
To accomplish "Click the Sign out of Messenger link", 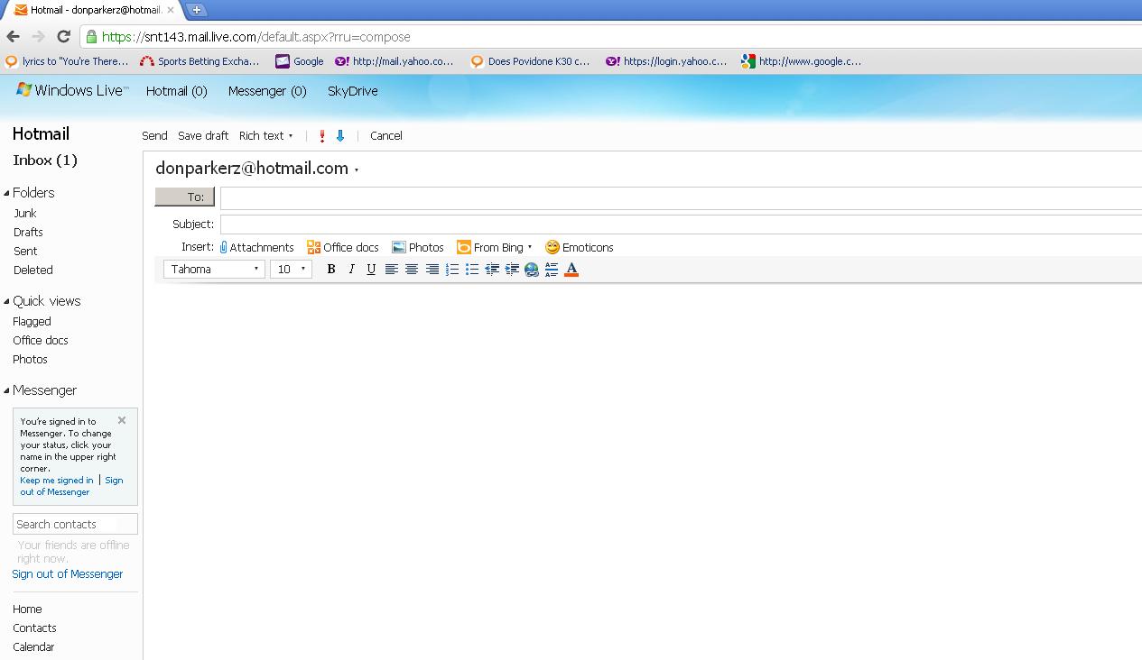I will point(68,574).
